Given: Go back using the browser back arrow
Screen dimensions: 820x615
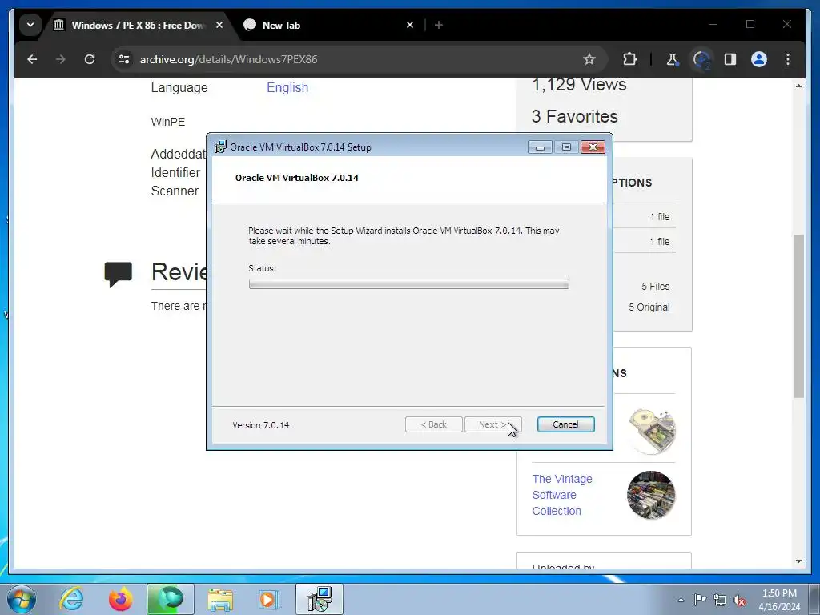Looking at the screenshot, I should click(x=32, y=59).
